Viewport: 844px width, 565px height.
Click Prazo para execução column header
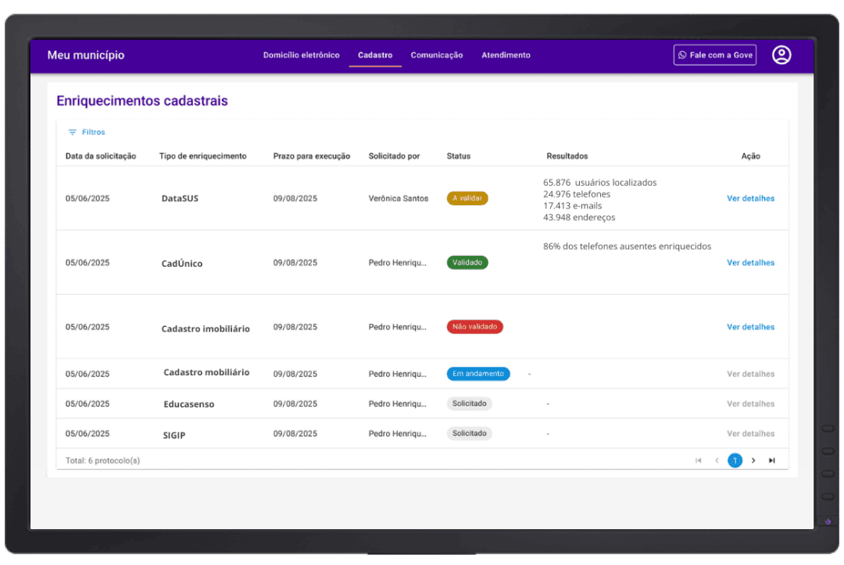coord(312,156)
